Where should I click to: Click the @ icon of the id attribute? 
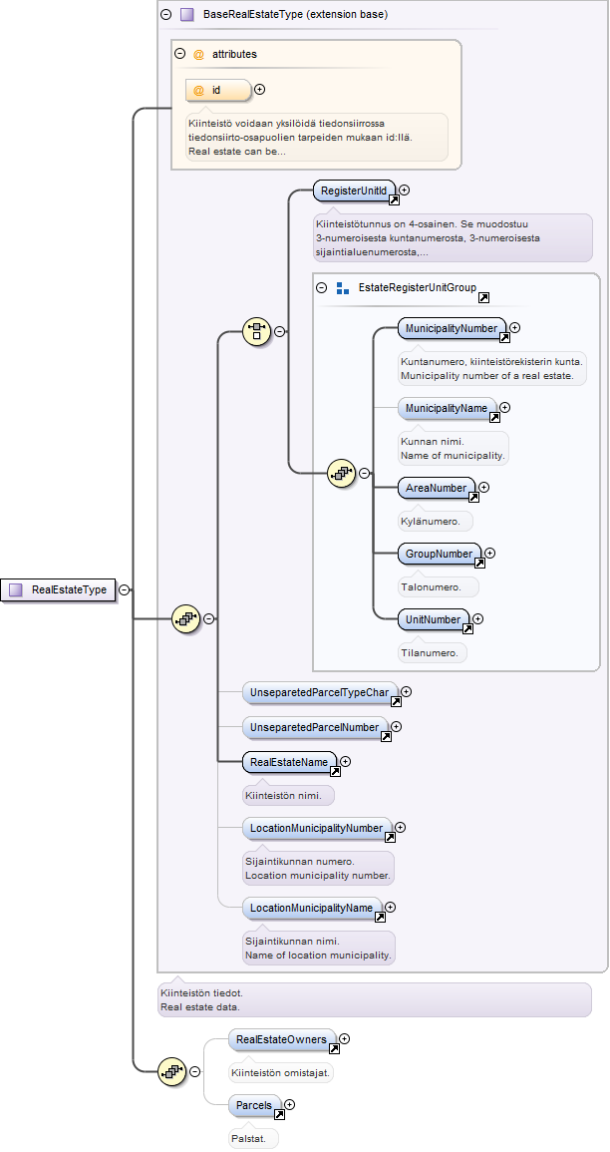point(198,90)
